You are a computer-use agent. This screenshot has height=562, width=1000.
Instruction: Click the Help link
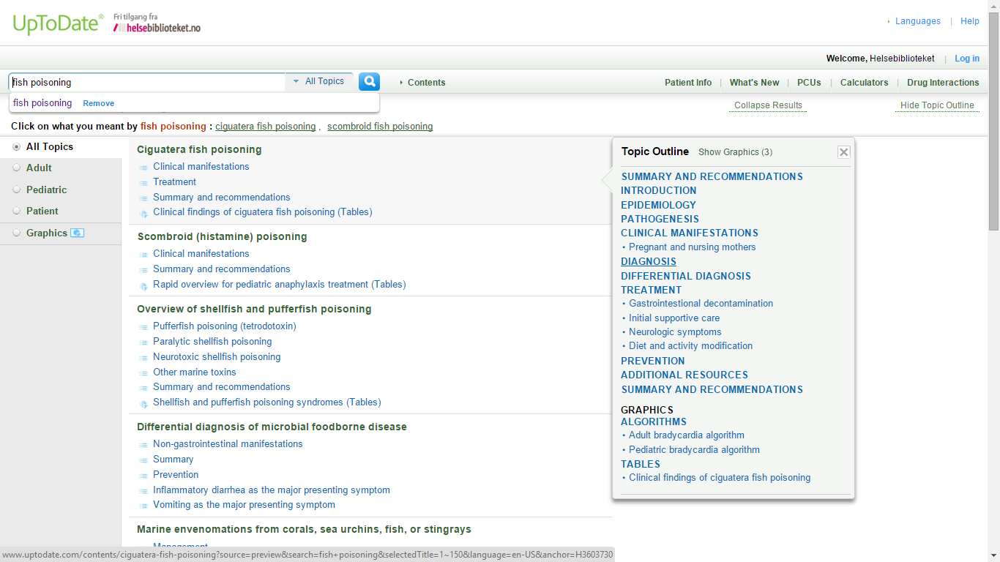coord(970,21)
